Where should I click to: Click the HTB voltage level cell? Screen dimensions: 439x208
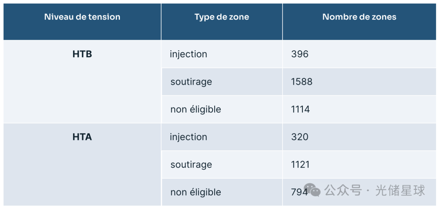pyautogui.click(x=82, y=54)
